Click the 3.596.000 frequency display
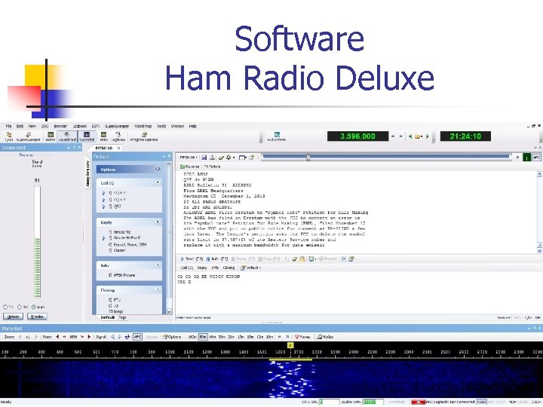The width and height of the screenshot is (543, 407). [357, 136]
